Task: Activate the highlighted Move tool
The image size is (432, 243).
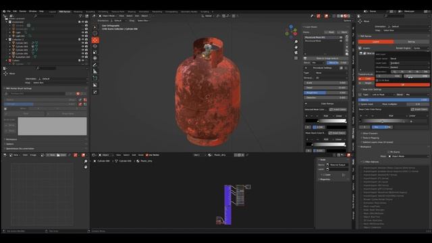Action: [x=95, y=40]
